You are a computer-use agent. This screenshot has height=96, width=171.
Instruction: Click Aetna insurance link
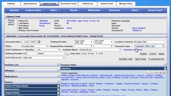69,28
